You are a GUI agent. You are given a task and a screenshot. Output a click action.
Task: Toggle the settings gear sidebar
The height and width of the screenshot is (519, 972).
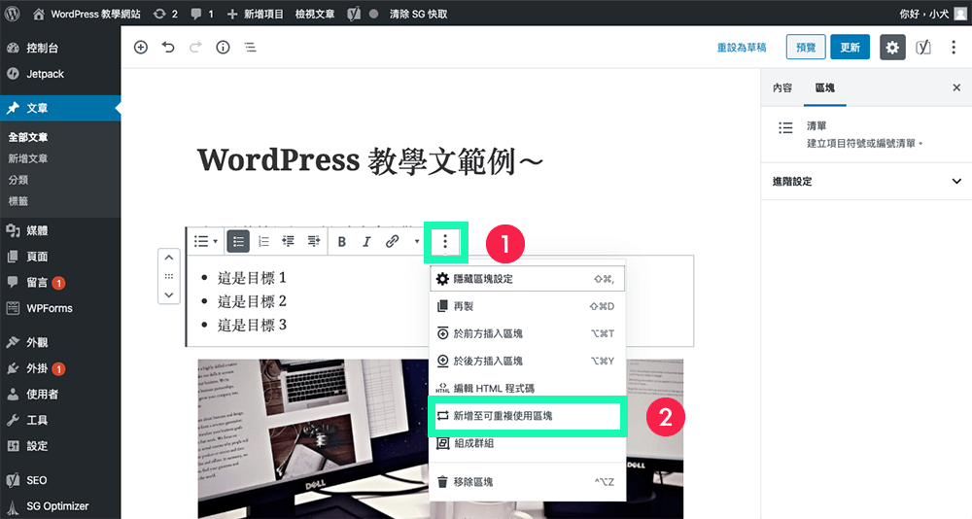[892, 47]
